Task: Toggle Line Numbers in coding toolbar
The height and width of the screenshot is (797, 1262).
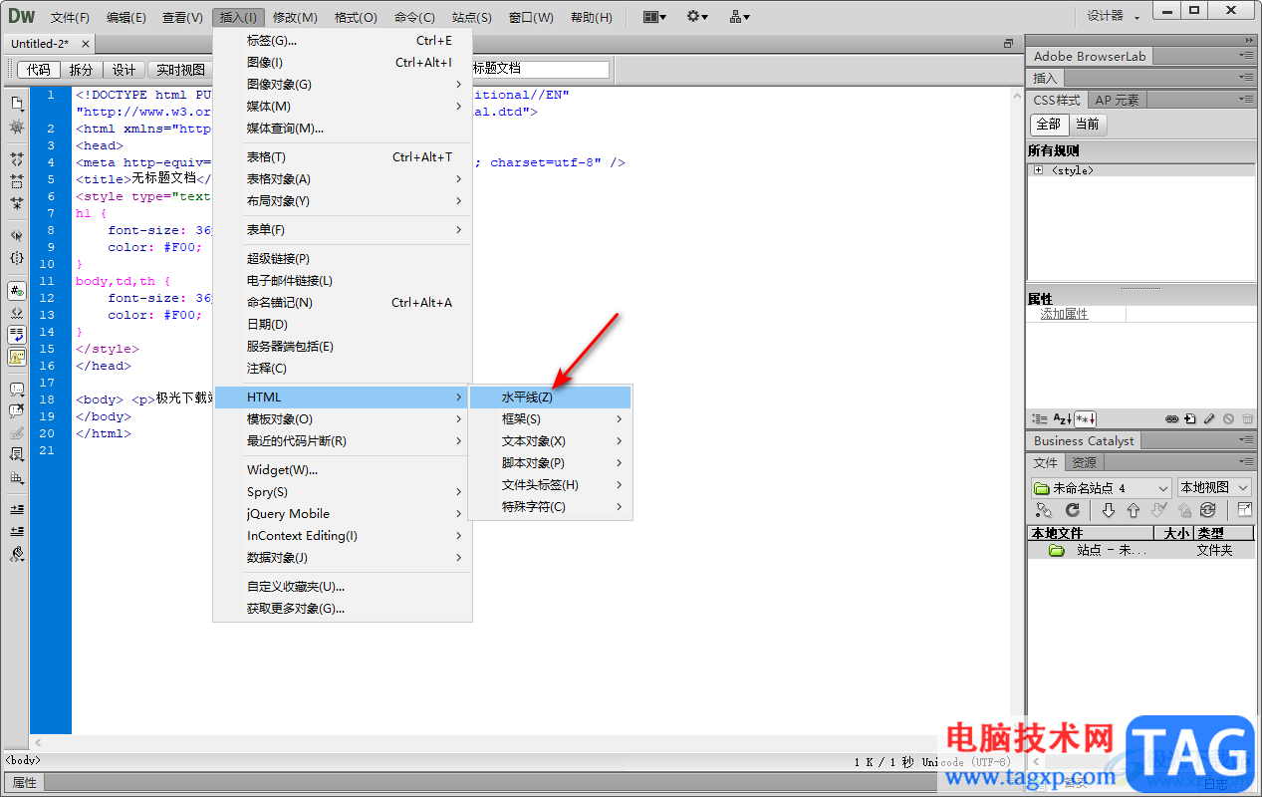Action: point(17,291)
